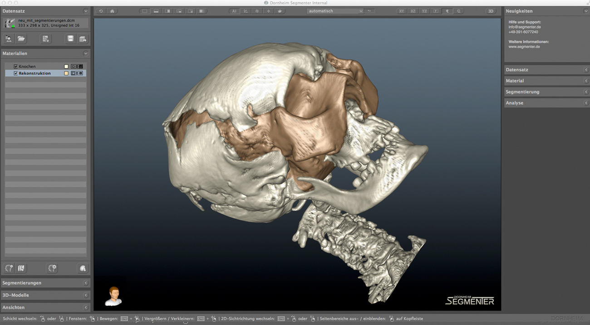Screen dimensions: 590x325
Task: Click the add material head icon
Action: [x=9, y=268]
